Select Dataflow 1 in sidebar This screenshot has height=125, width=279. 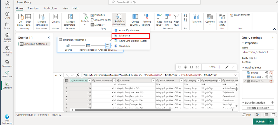tap(7, 85)
